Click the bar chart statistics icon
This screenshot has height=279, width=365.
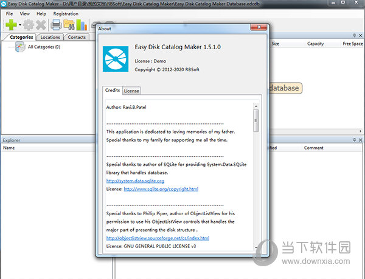82,25
